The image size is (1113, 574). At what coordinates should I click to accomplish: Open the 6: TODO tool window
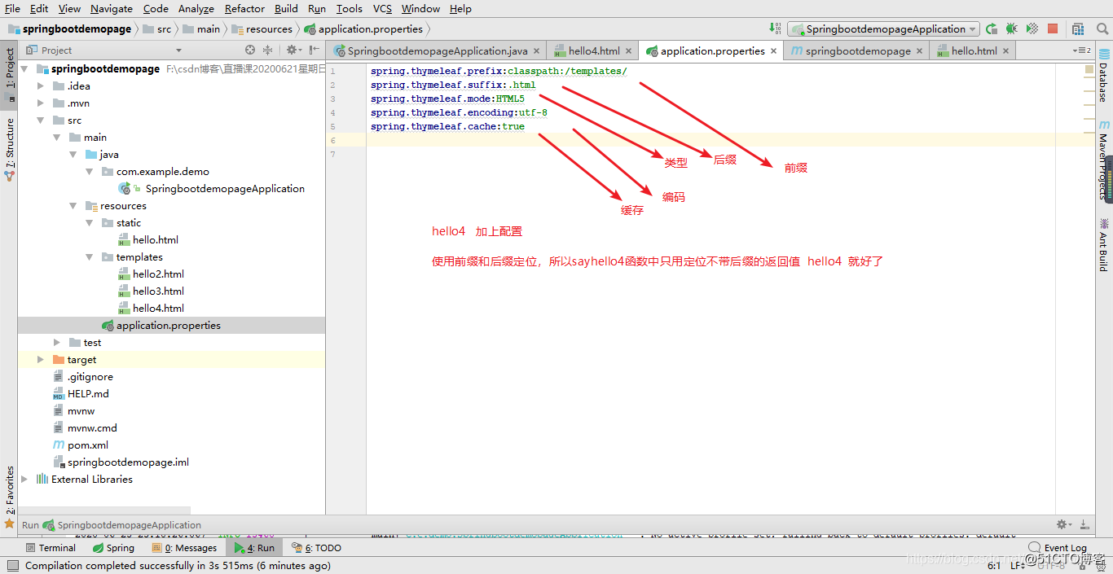[x=317, y=548]
